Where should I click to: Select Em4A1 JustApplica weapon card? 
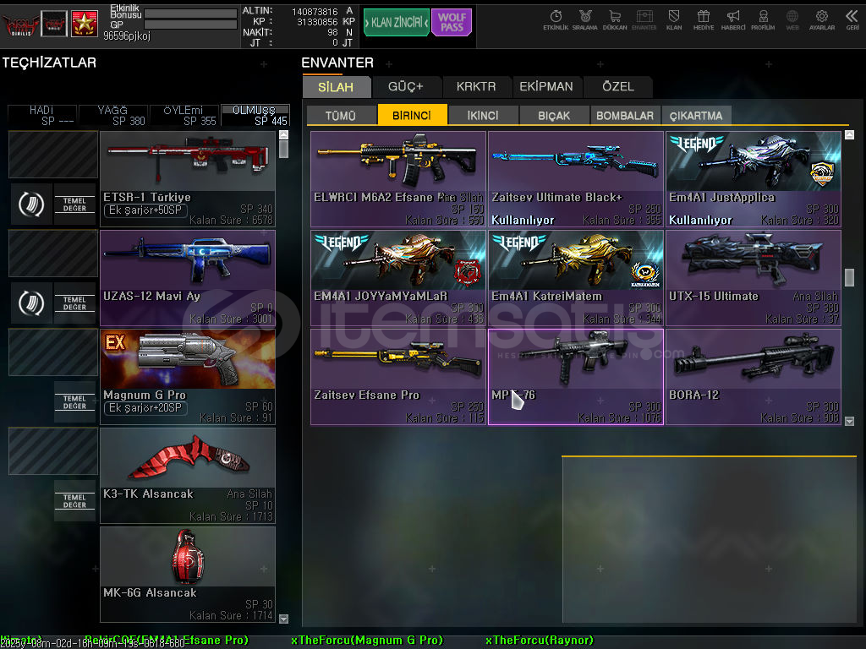click(x=754, y=179)
